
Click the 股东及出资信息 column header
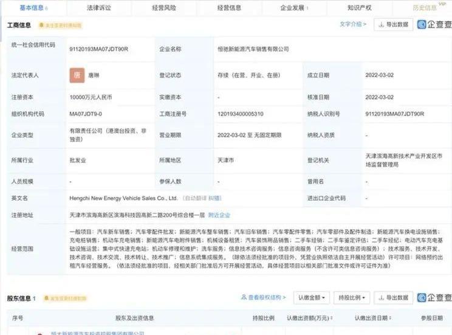[x=135, y=318]
